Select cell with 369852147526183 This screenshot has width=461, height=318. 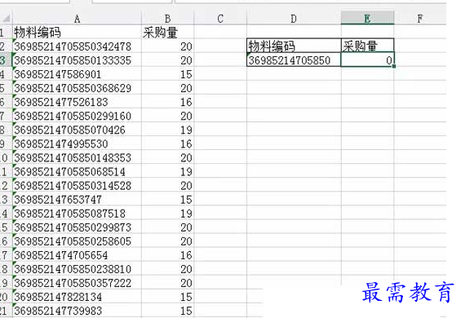click(77, 102)
